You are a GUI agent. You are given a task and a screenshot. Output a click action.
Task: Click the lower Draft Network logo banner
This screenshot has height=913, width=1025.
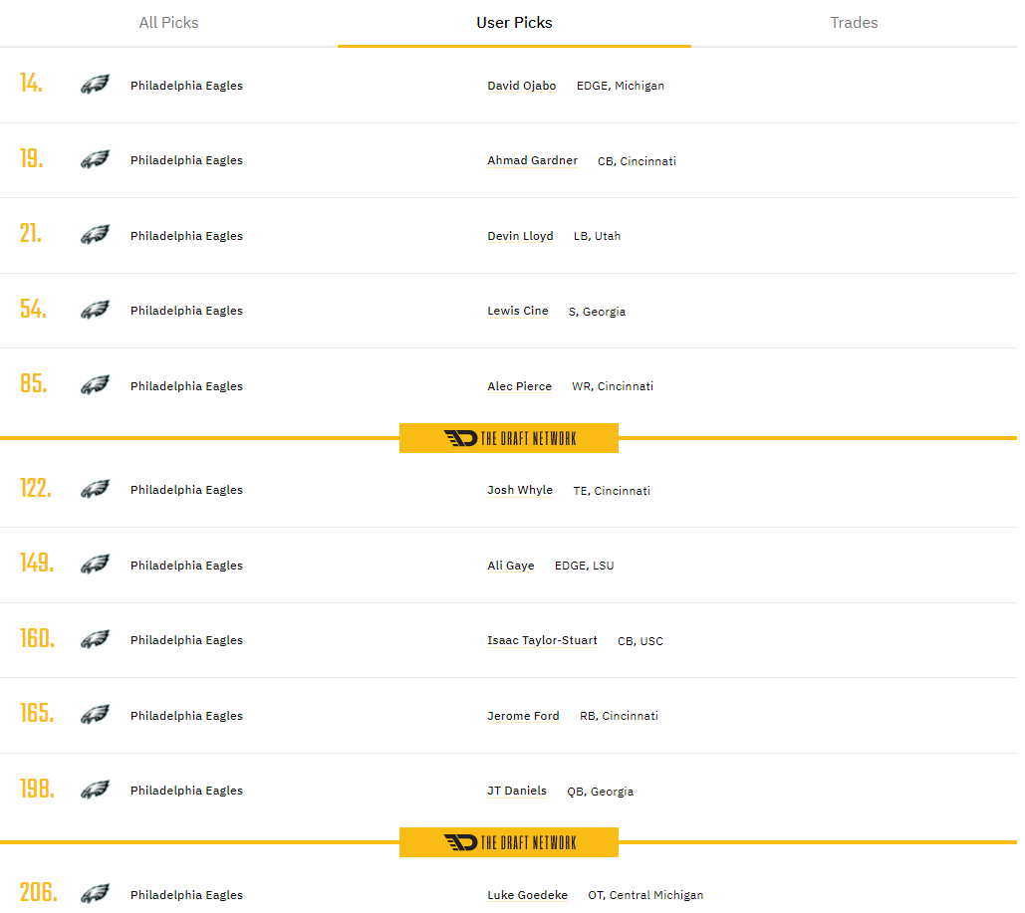pyautogui.click(x=509, y=842)
